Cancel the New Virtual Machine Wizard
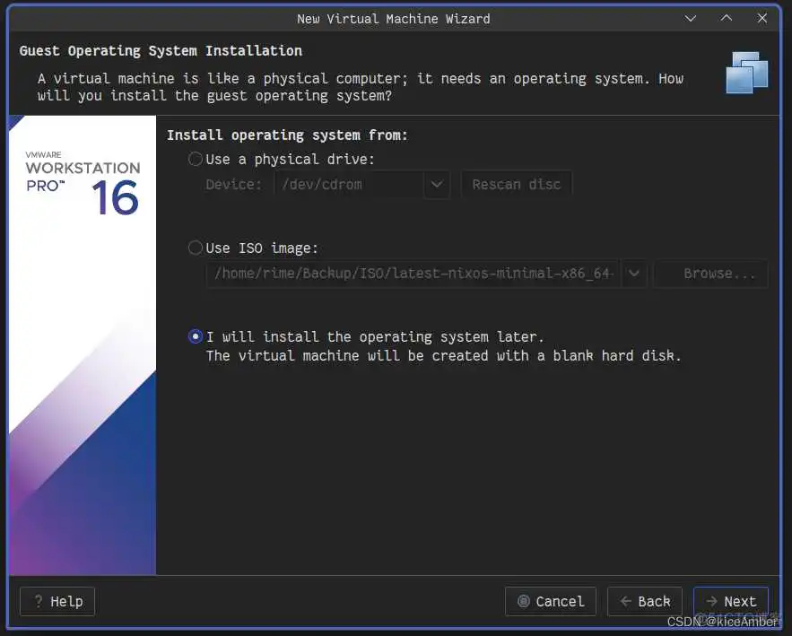792x636 pixels. click(551, 601)
